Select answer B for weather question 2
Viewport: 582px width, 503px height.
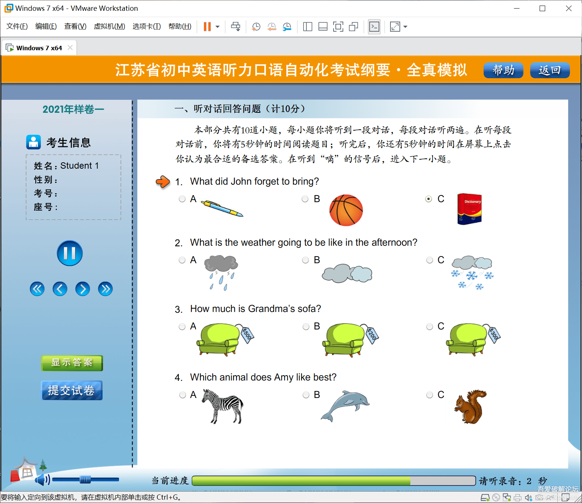point(305,260)
